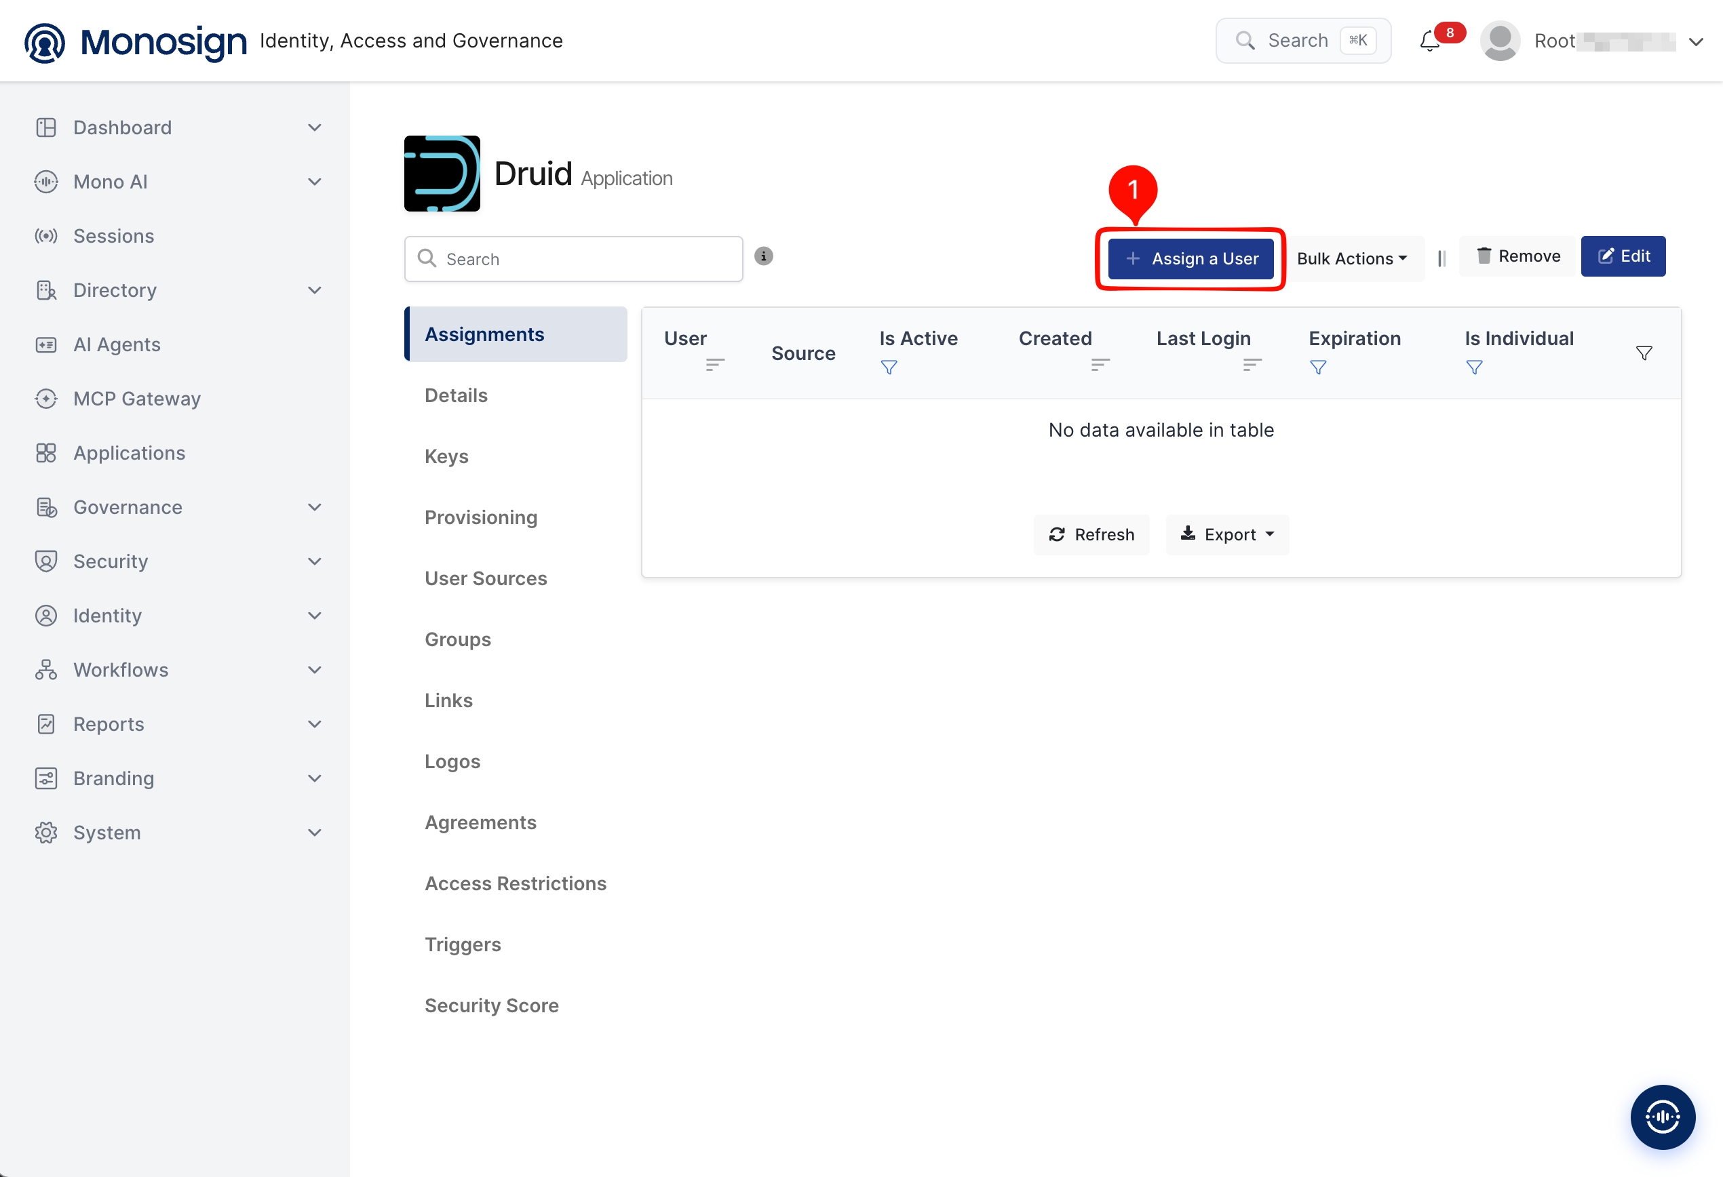Screen dimensions: 1723x1177
Task: Click the Is Active column filter icon
Action: pos(889,367)
